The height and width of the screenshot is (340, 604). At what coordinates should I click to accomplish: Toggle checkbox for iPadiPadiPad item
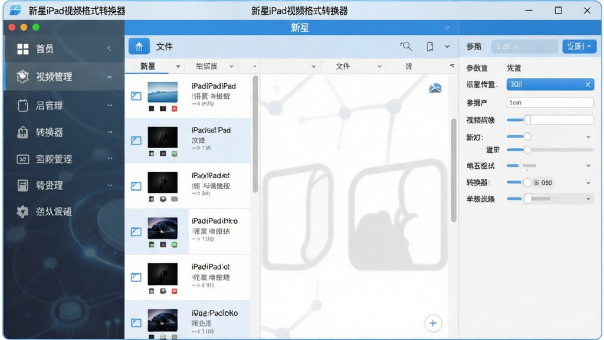coord(136,96)
